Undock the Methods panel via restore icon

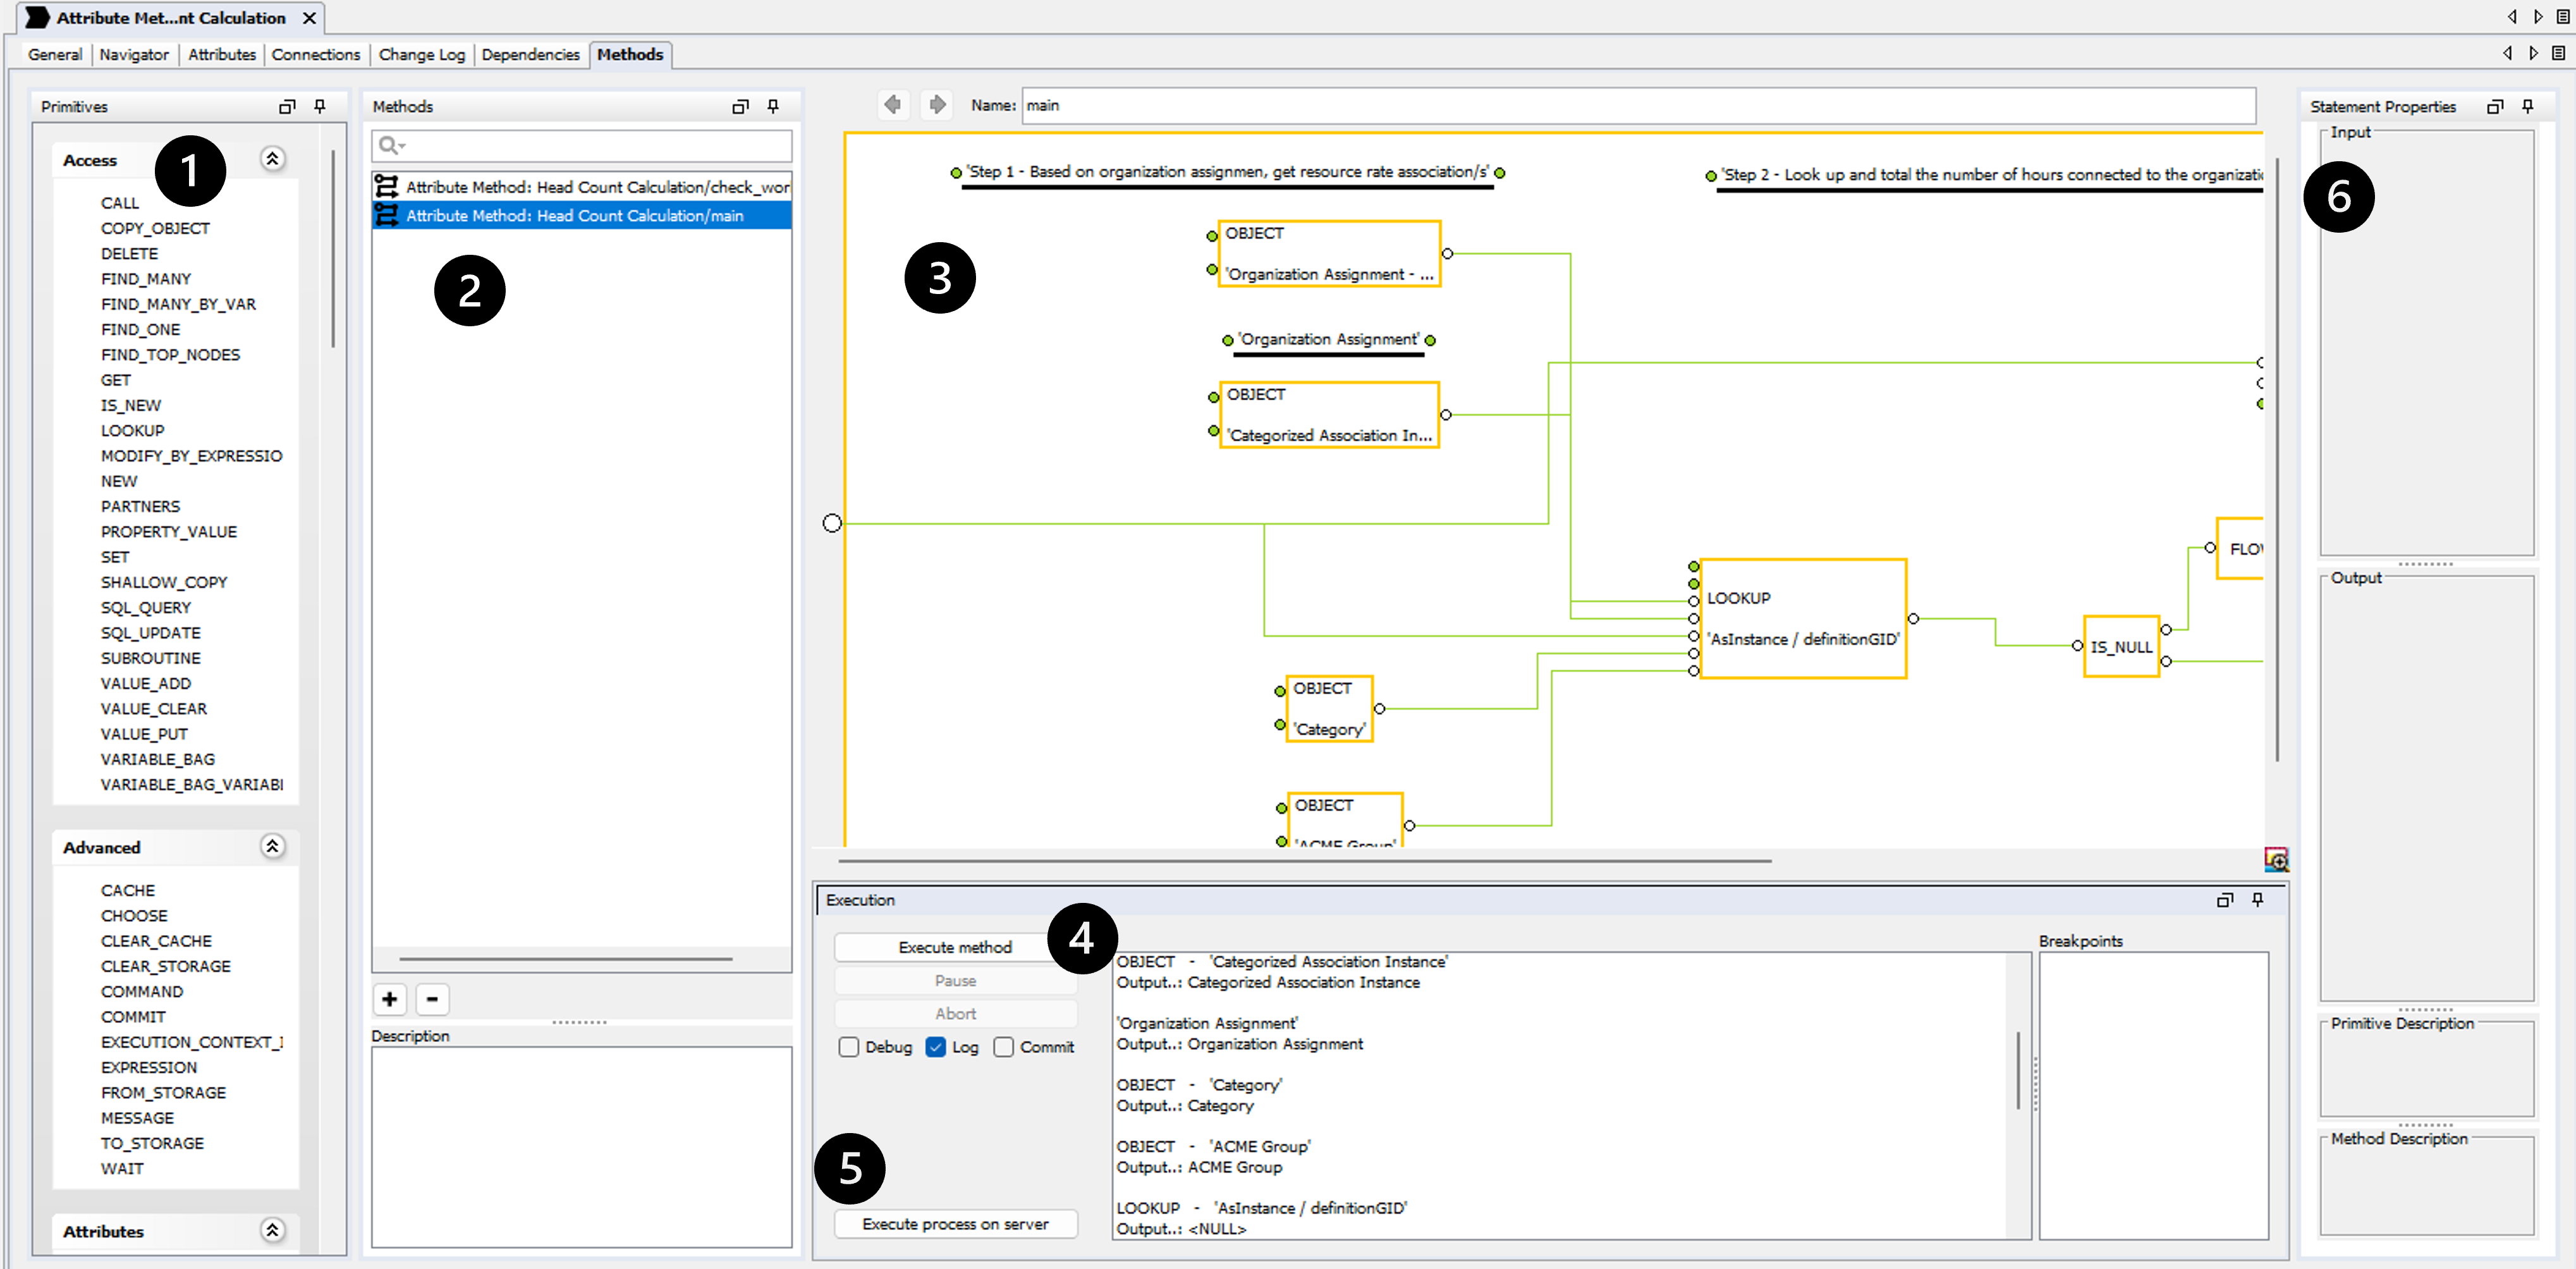coord(740,106)
